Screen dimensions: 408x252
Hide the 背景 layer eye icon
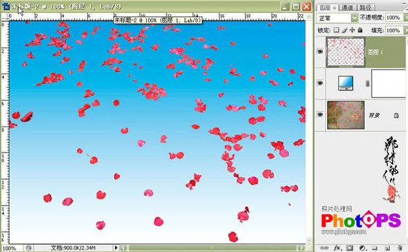click(320, 114)
